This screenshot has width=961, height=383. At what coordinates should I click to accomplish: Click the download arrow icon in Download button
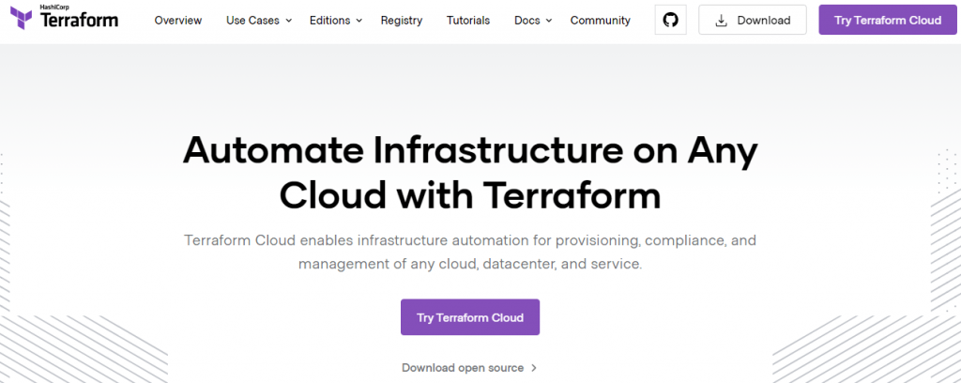722,21
